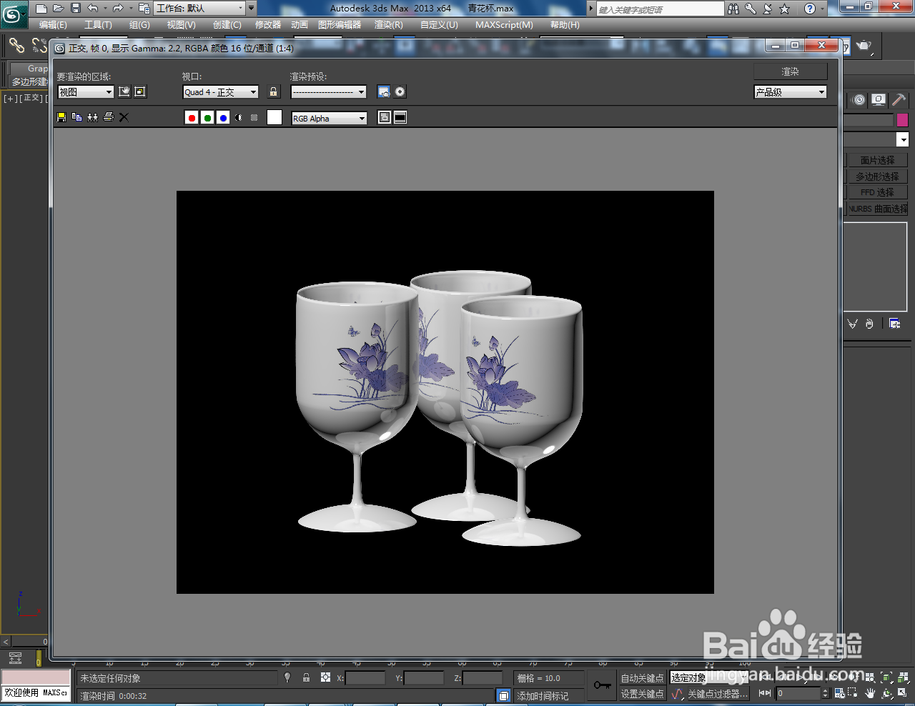915x706 pixels.
Task: Click the communication satellite dish icon
Action: pyautogui.click(x=768, y=9)
